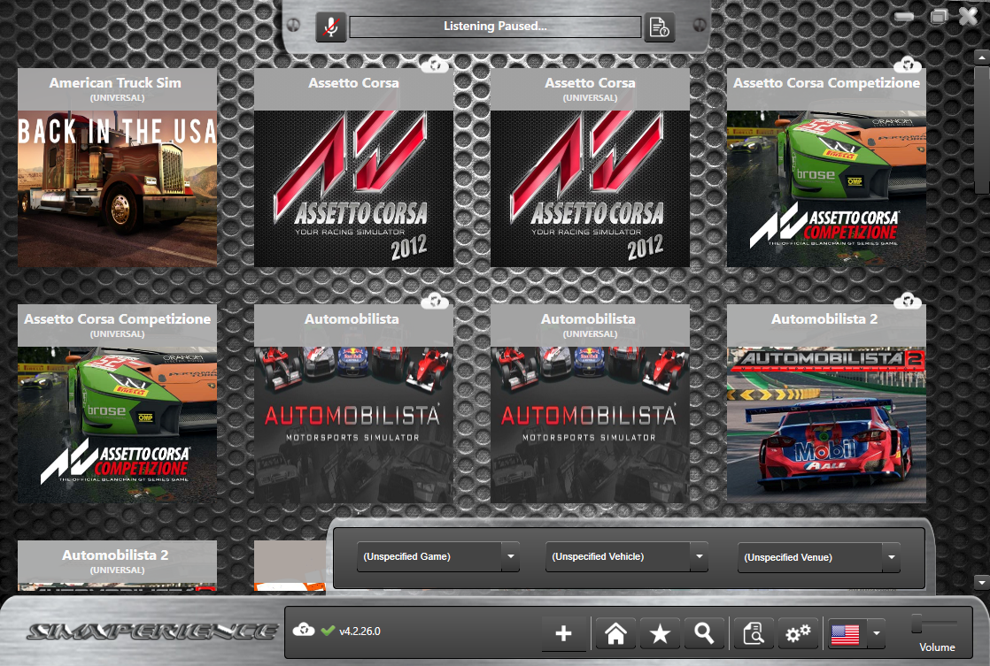Click the Listening Paused input bar
Image resolution: width=990 pixels, height=666 pixels.
pyautogui.click(x=495, y=27)
